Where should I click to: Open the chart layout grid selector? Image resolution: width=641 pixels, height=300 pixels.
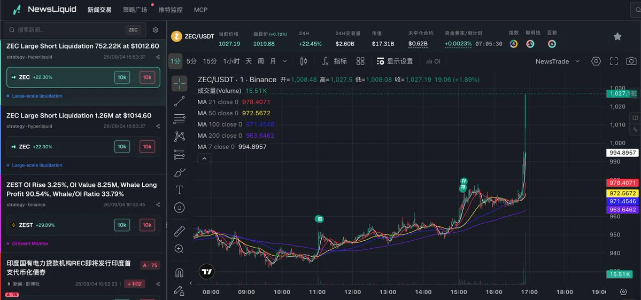[360, 61]
